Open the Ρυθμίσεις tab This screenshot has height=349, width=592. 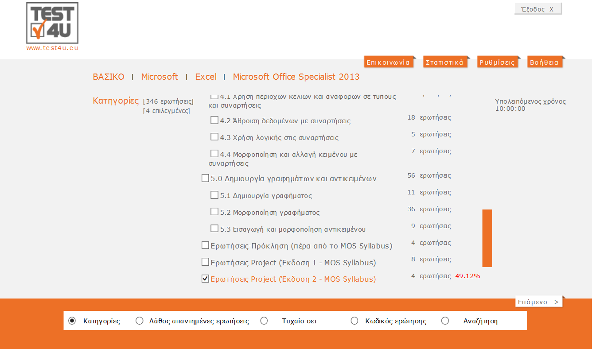498,62
